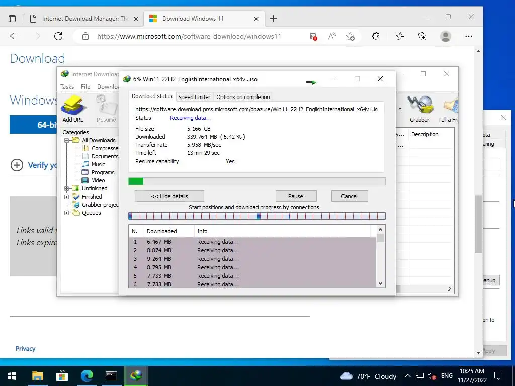Open the dropdown arrow left of Grabber
The image size is (515, 386).
[400, 109]
